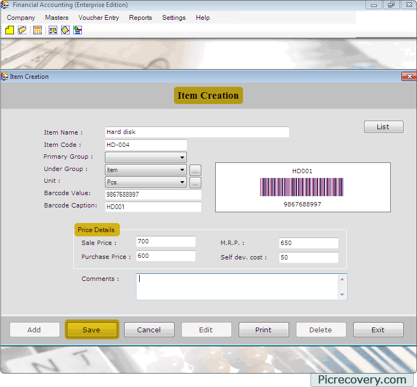Open the Masters menu
This screenshot has height=387, width=417.
[x=57, y=18]
